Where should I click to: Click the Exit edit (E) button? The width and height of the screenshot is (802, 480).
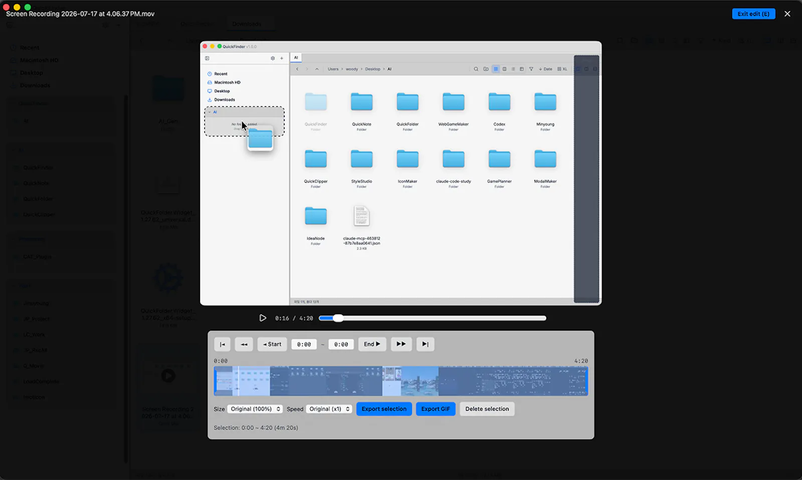tap(753, 14)
